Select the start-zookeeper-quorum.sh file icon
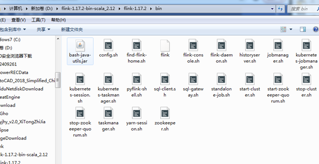 click(278, 79)
